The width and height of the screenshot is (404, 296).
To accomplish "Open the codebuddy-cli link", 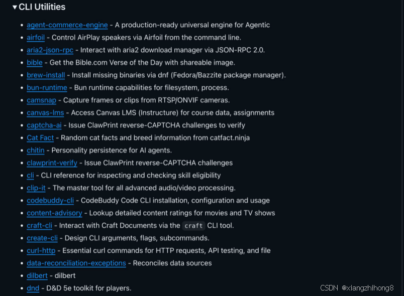I will pos(50,201).
